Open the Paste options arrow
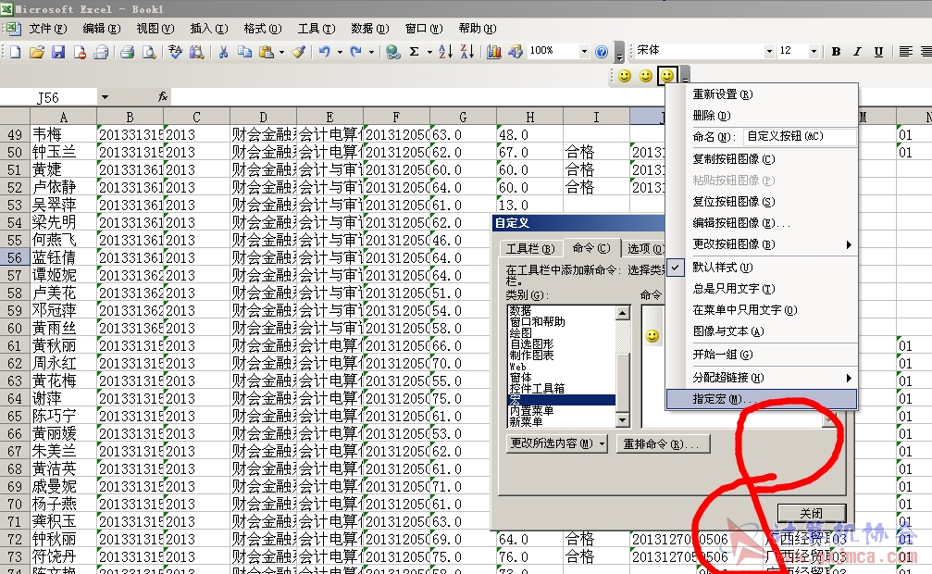Screen dimensions: 932x574 click(x=281, y=52)
